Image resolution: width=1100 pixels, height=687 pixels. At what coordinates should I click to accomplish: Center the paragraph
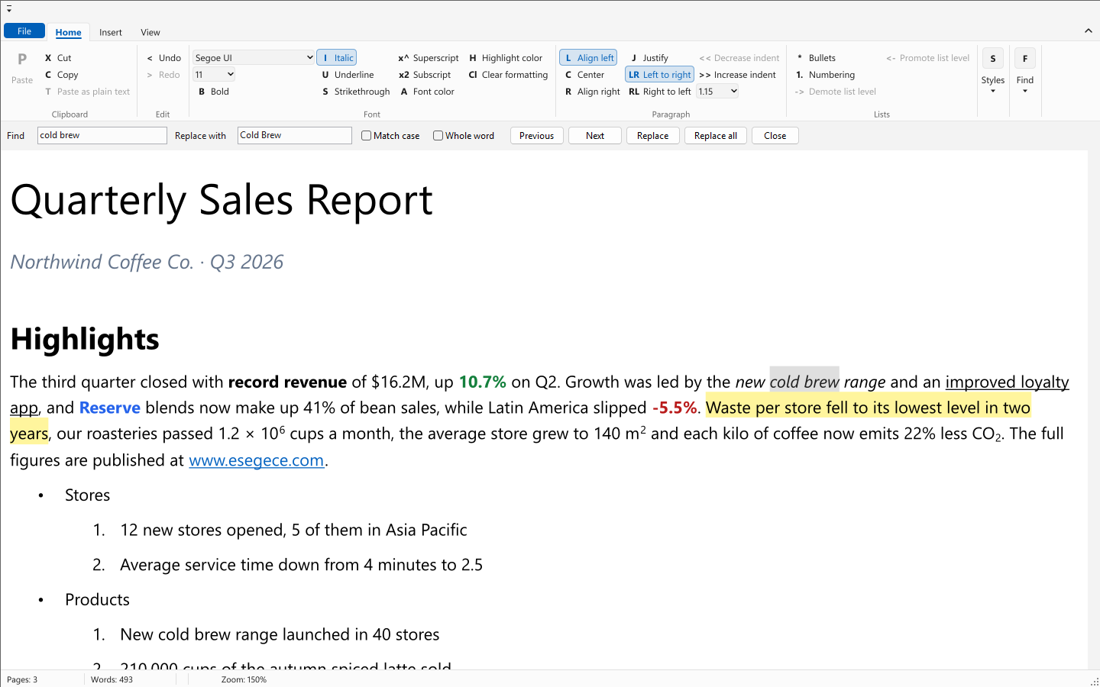pos(584,75)
